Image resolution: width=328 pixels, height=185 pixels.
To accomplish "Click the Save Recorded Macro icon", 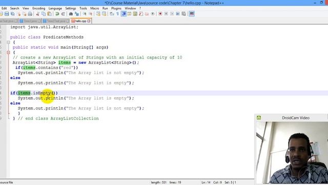I will (183, 14).
